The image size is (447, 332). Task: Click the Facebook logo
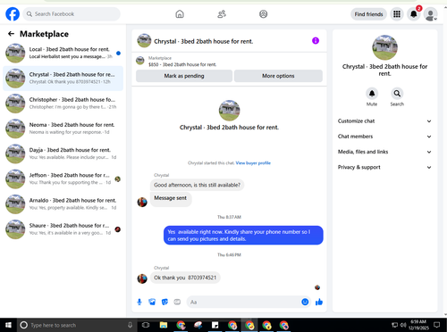coord(13,14)
